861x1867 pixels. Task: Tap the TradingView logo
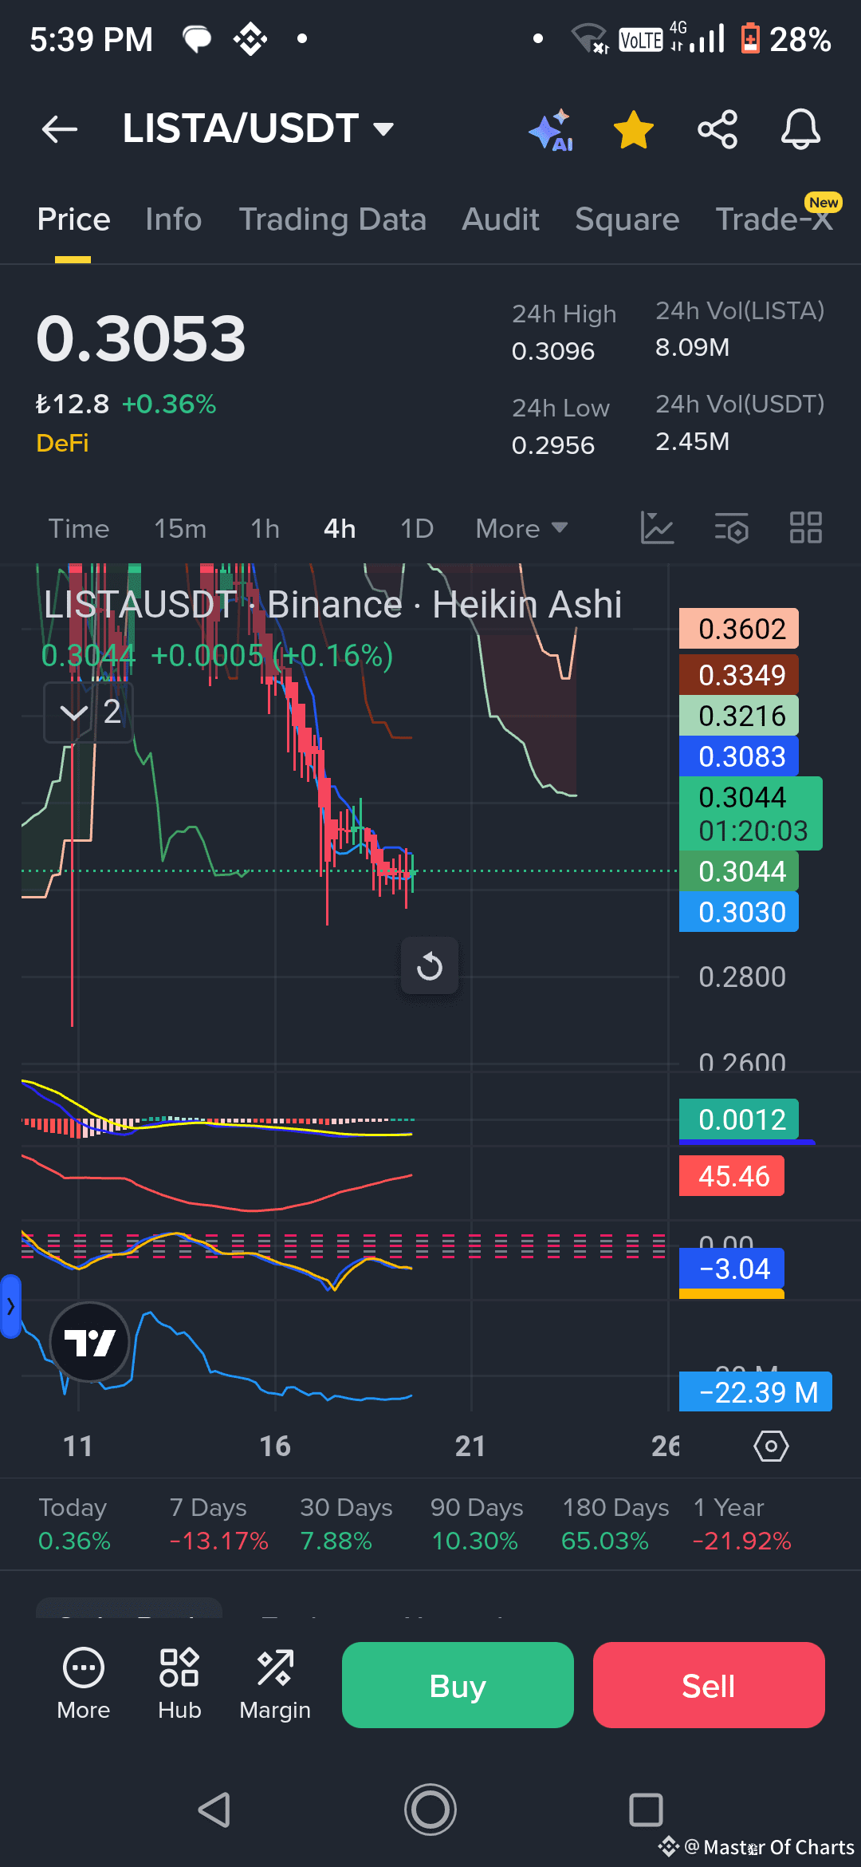click(89, 1342)
